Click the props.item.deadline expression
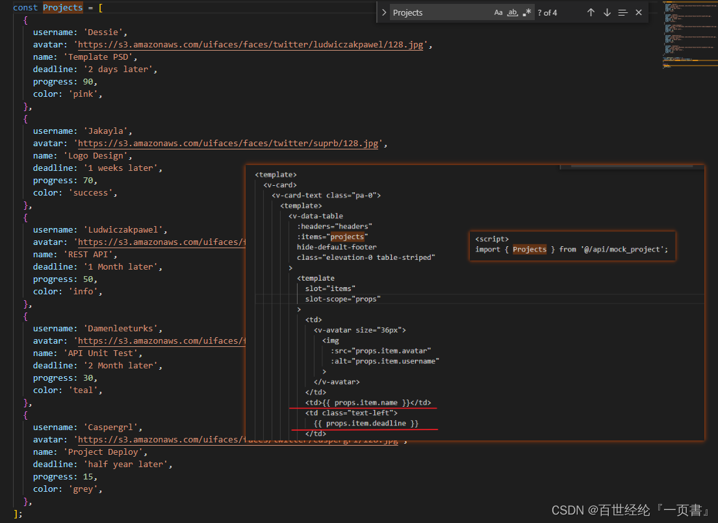The height and width of the screenshot is (523, 718). coord(366,424)
